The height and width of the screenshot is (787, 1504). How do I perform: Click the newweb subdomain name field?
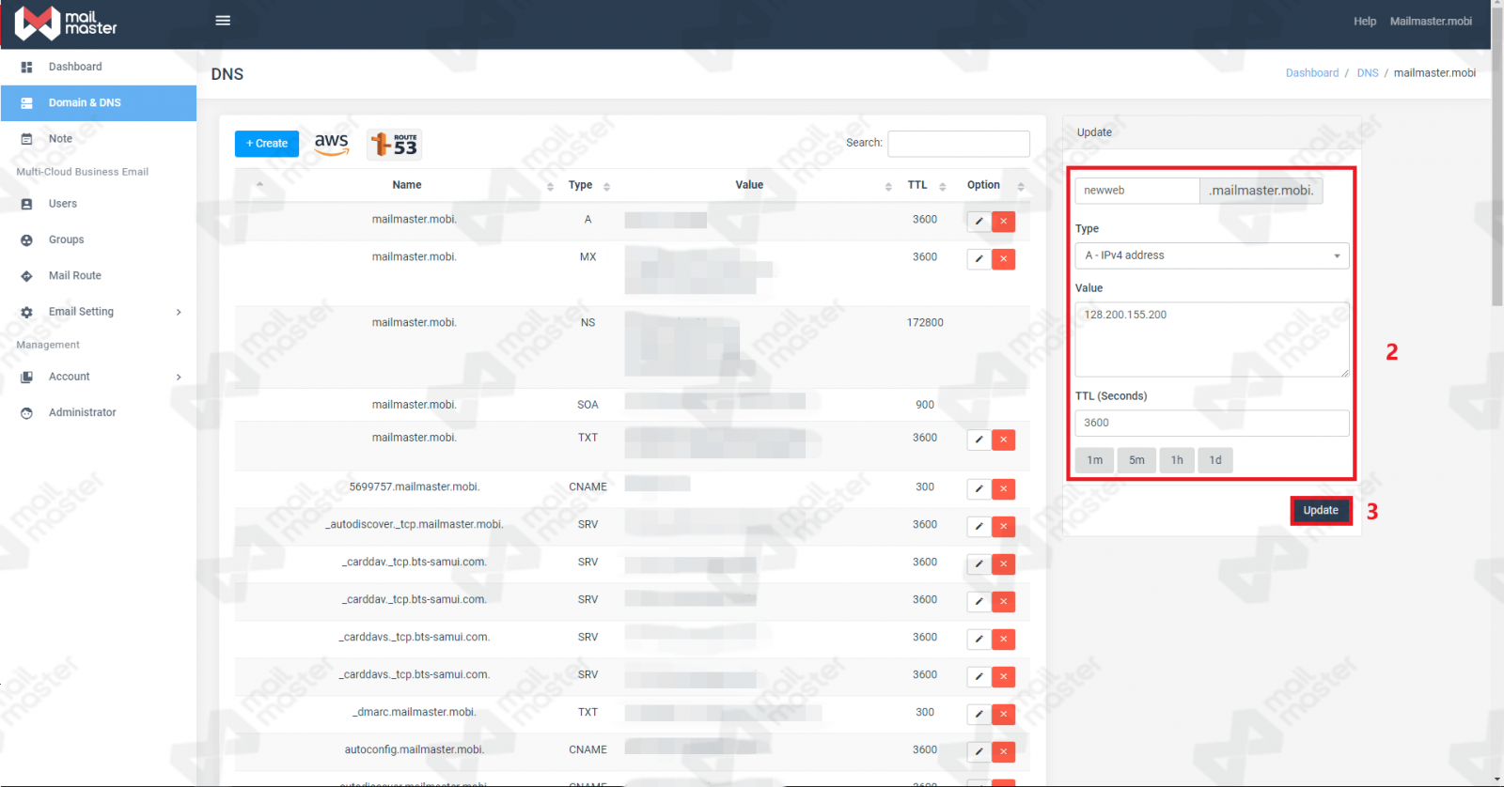tap(1137, 191)
